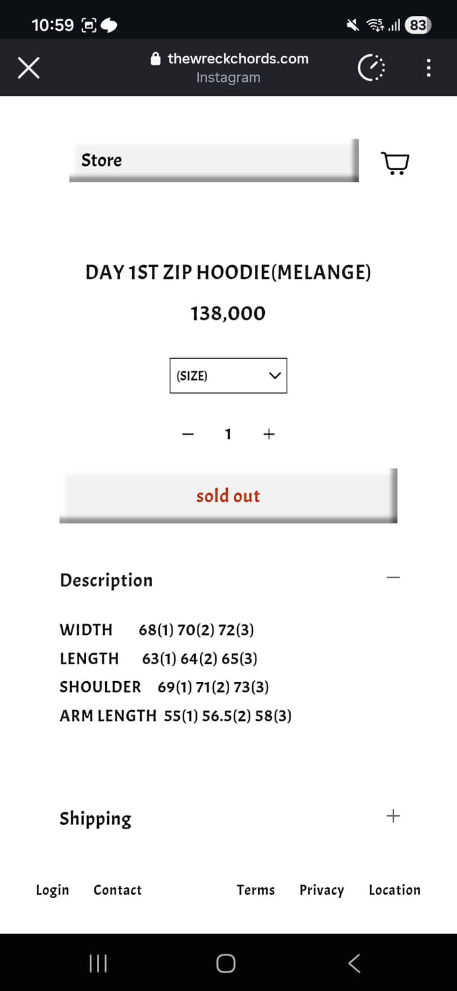Screen dimensions: 457x991
Task: Tap the circular timer icon in browser bar
Action: pos(371,67)
